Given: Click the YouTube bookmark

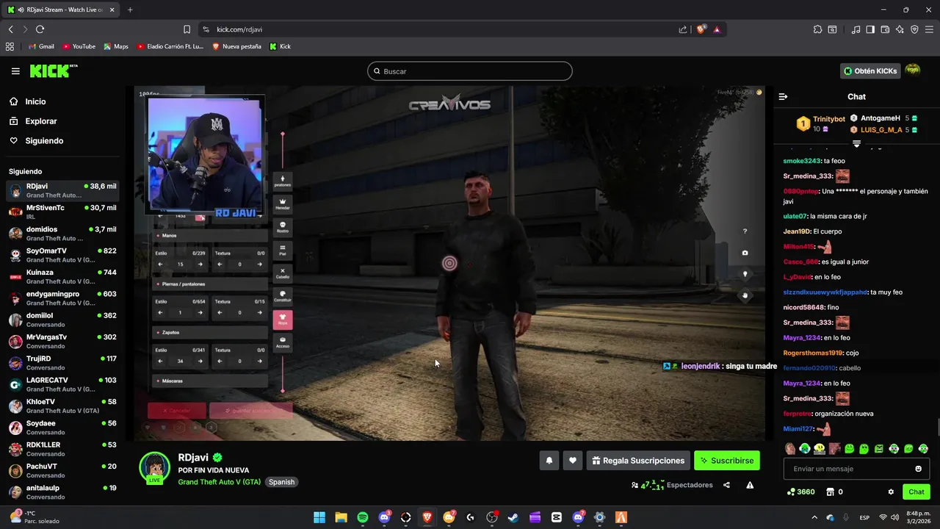Looking at the screenshot, I should 79,46.
